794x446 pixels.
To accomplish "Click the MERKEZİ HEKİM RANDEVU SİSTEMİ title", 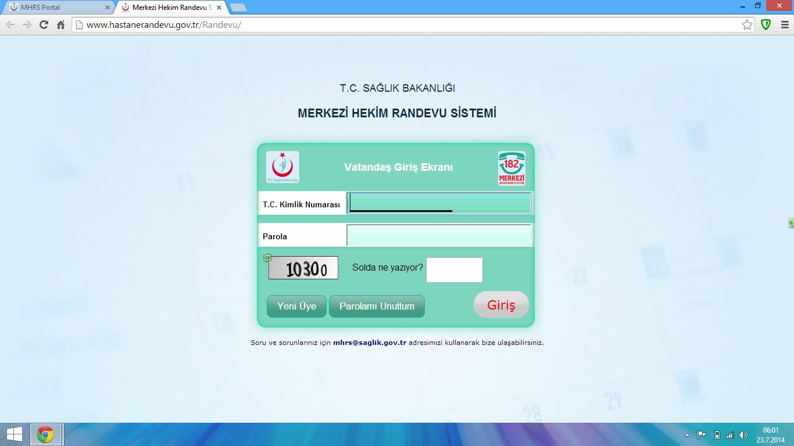I will tap(397, 113).
